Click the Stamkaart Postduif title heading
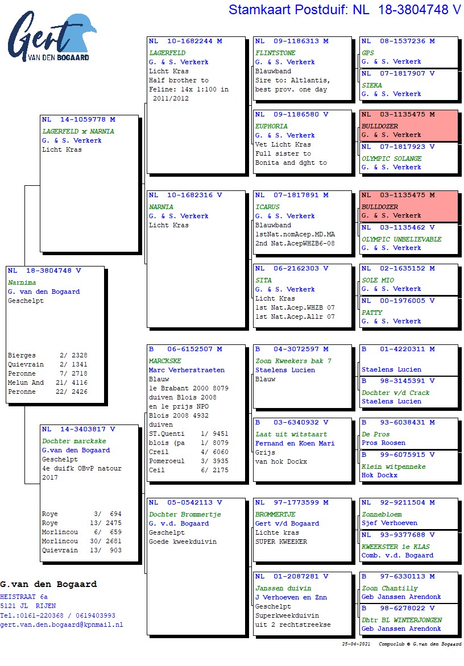 [x=344, y=10]
